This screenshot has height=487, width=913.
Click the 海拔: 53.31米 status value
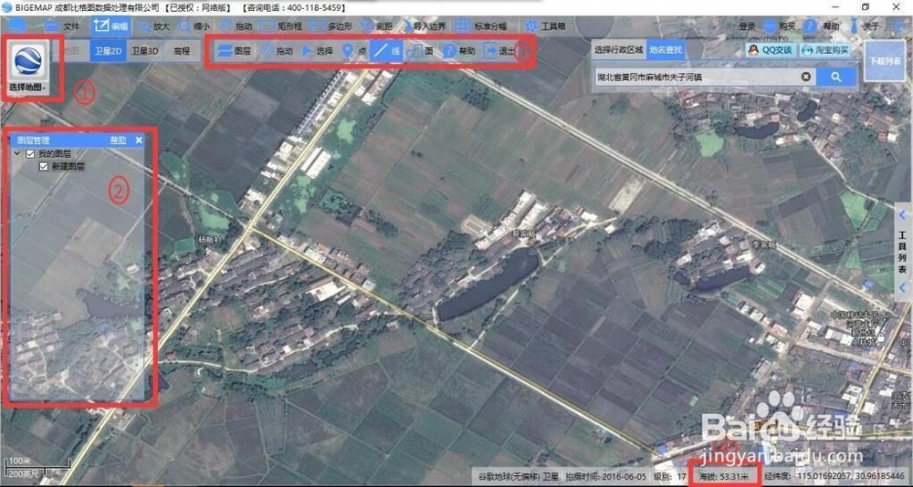coord(724,476)
